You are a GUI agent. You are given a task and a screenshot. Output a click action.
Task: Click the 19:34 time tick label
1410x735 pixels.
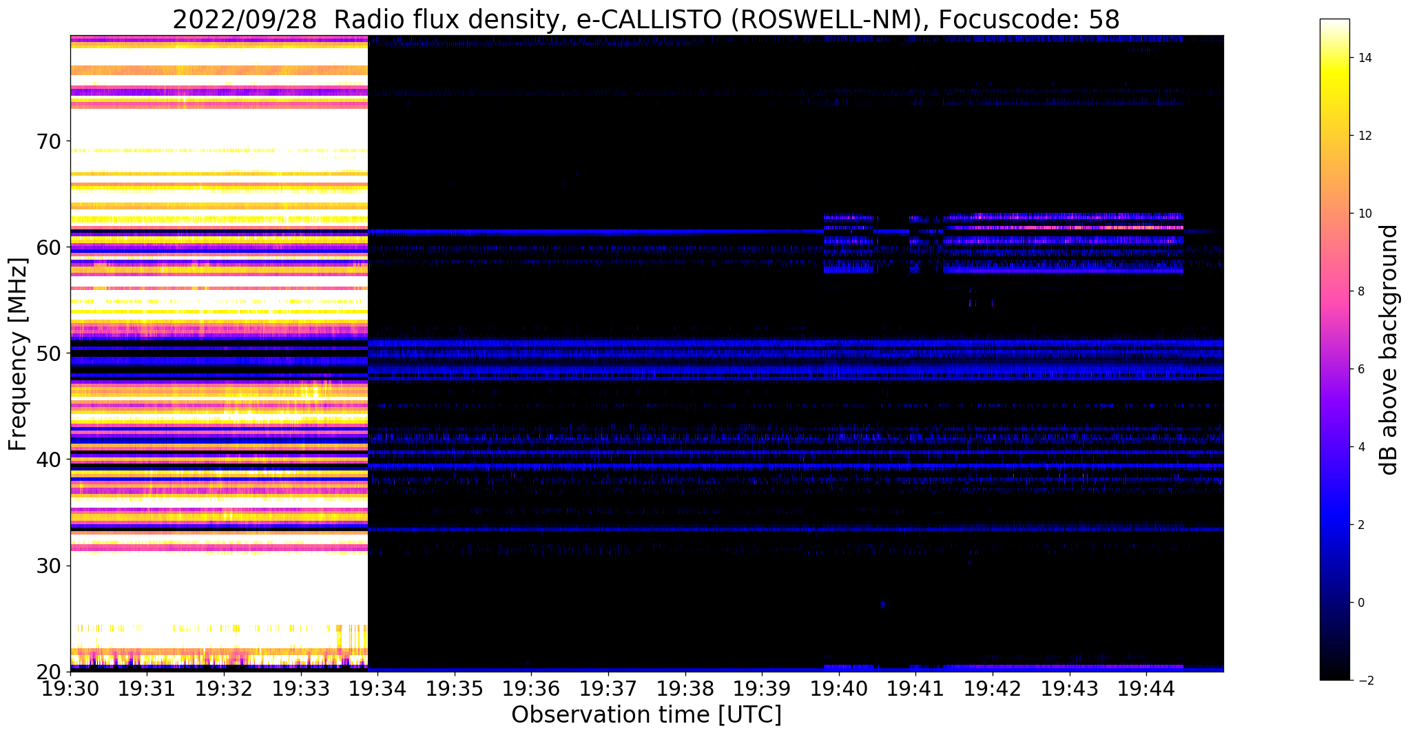(x=377, y=687)
